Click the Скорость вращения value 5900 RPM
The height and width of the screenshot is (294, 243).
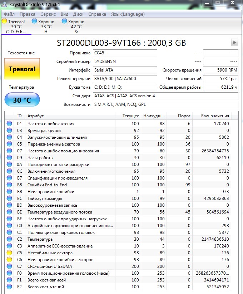click(221, 70)
